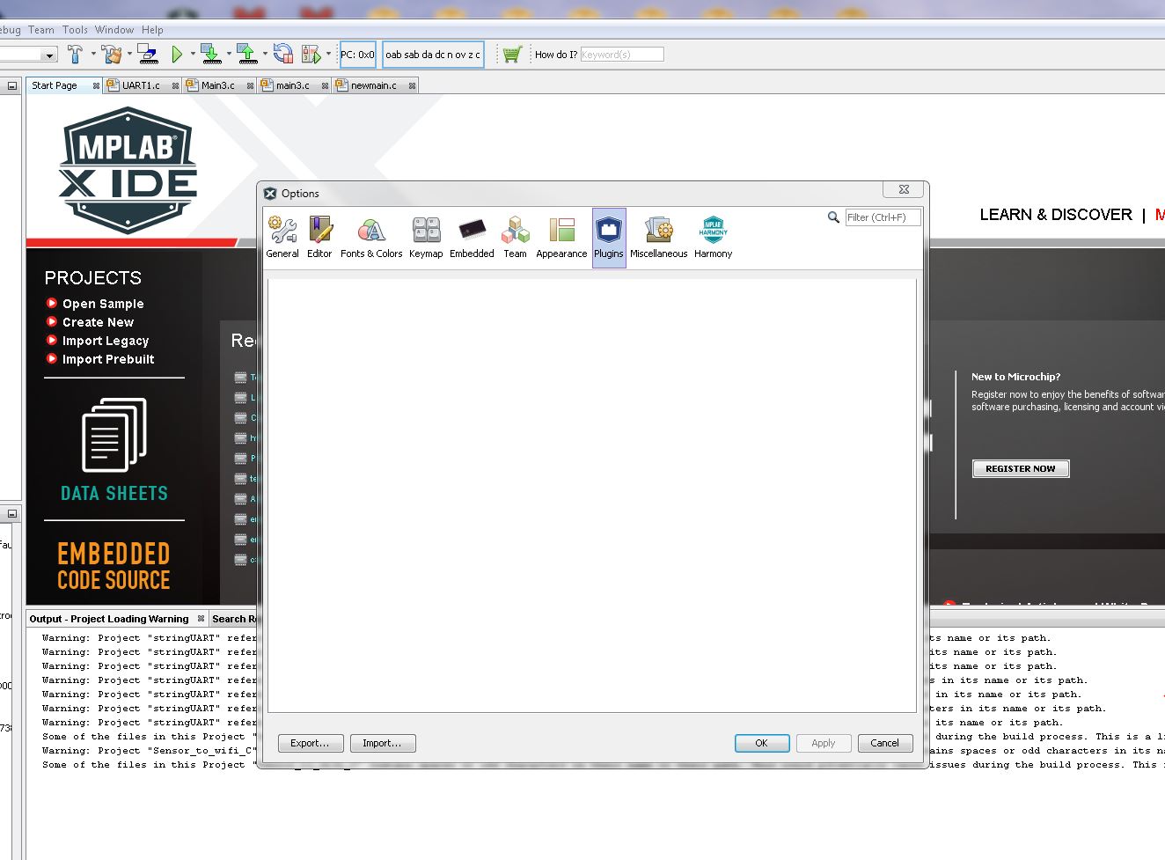
Task: Expand the Clean and Build dropdown arrow
Action: (129, 55)
